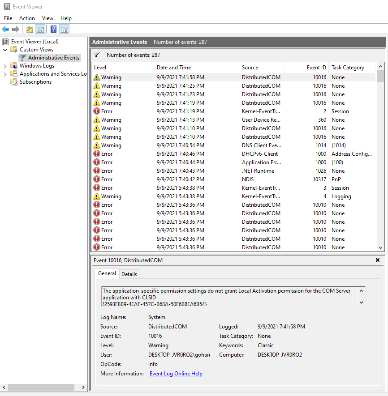Click event list scrollbar down arrow

point(381,248)
